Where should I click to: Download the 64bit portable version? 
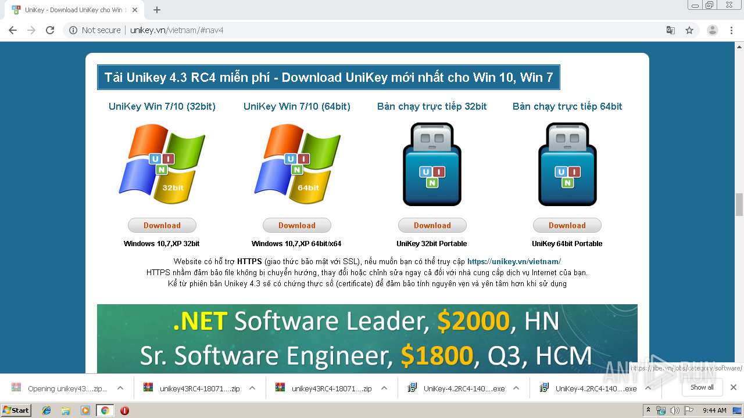tap(567, 225)
